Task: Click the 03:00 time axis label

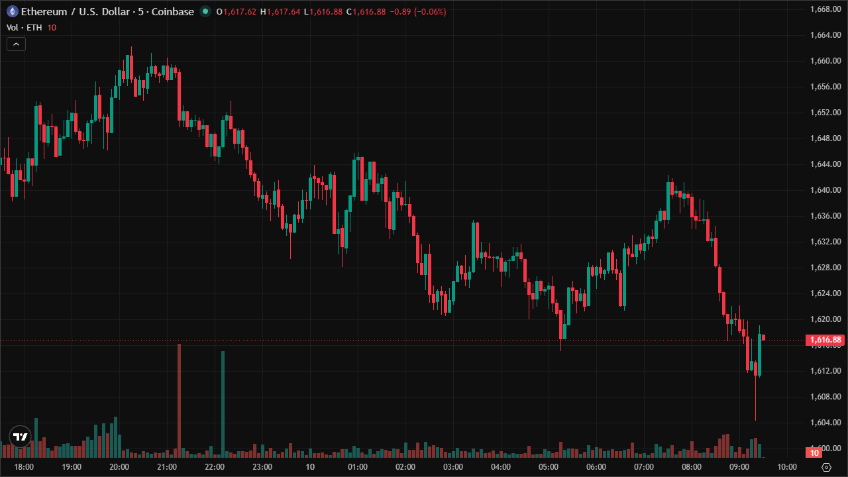Action: [x=453, y=467]
